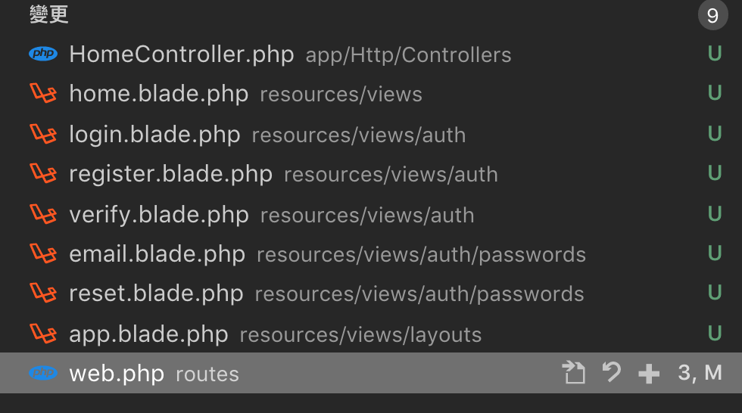Select verify.blade.php file entry
742x413 pixels.
pos(159,214)
